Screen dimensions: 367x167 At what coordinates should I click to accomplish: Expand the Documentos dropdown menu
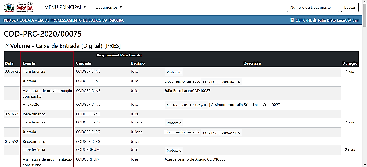tap(109, 7)
